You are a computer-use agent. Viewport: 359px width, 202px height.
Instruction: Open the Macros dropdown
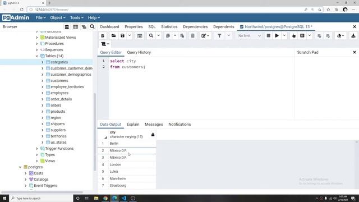[x=105, y=44]
